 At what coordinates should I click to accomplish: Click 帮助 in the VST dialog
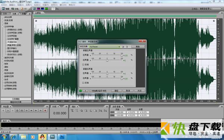(138, 47)
